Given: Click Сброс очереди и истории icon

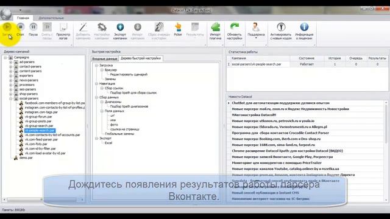Looking at the screenshot, I should [159, 27].
